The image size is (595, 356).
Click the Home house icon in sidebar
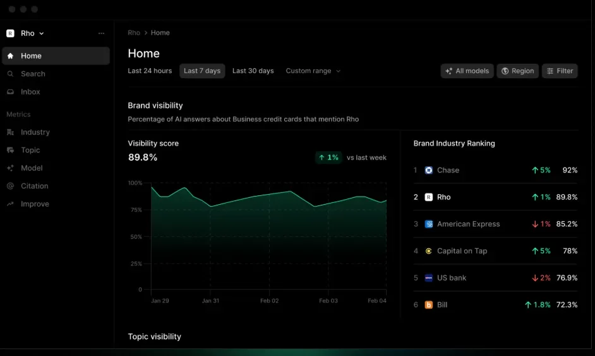click(10, 55)
